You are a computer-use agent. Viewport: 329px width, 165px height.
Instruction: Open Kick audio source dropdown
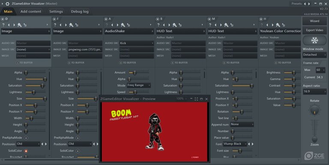point(137,43)
